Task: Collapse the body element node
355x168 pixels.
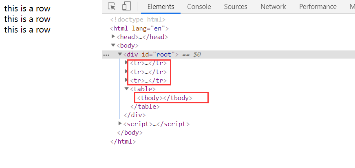Action: 113,45
